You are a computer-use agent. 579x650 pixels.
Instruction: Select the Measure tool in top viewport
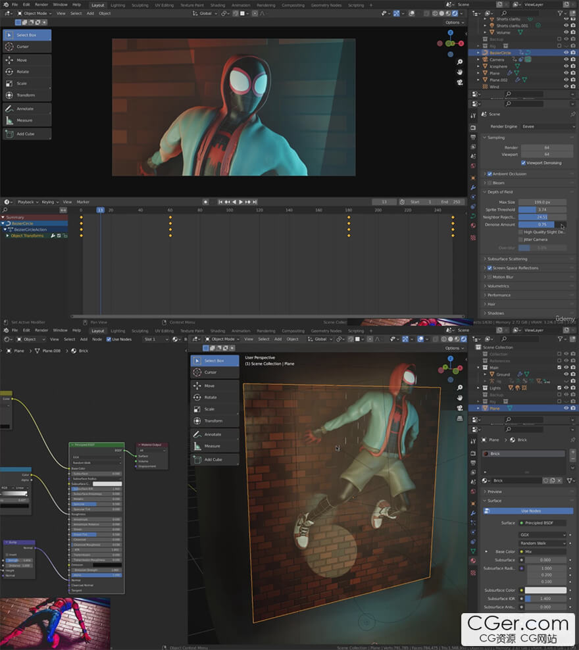click(x=27, y=120)
